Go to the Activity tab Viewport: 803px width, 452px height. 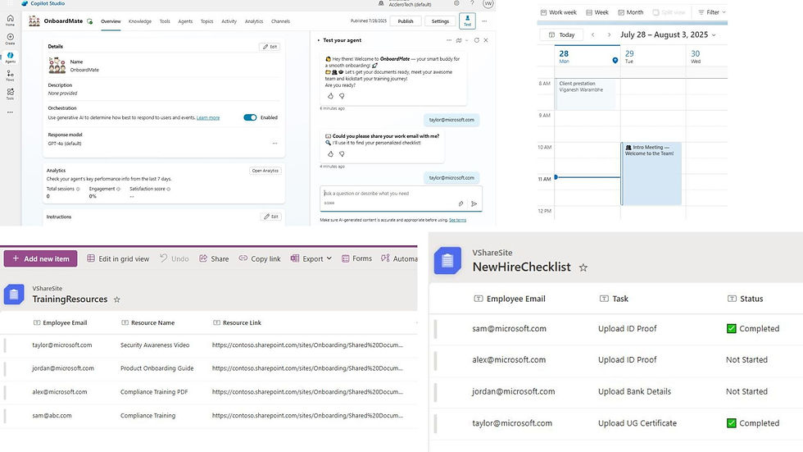229,21
